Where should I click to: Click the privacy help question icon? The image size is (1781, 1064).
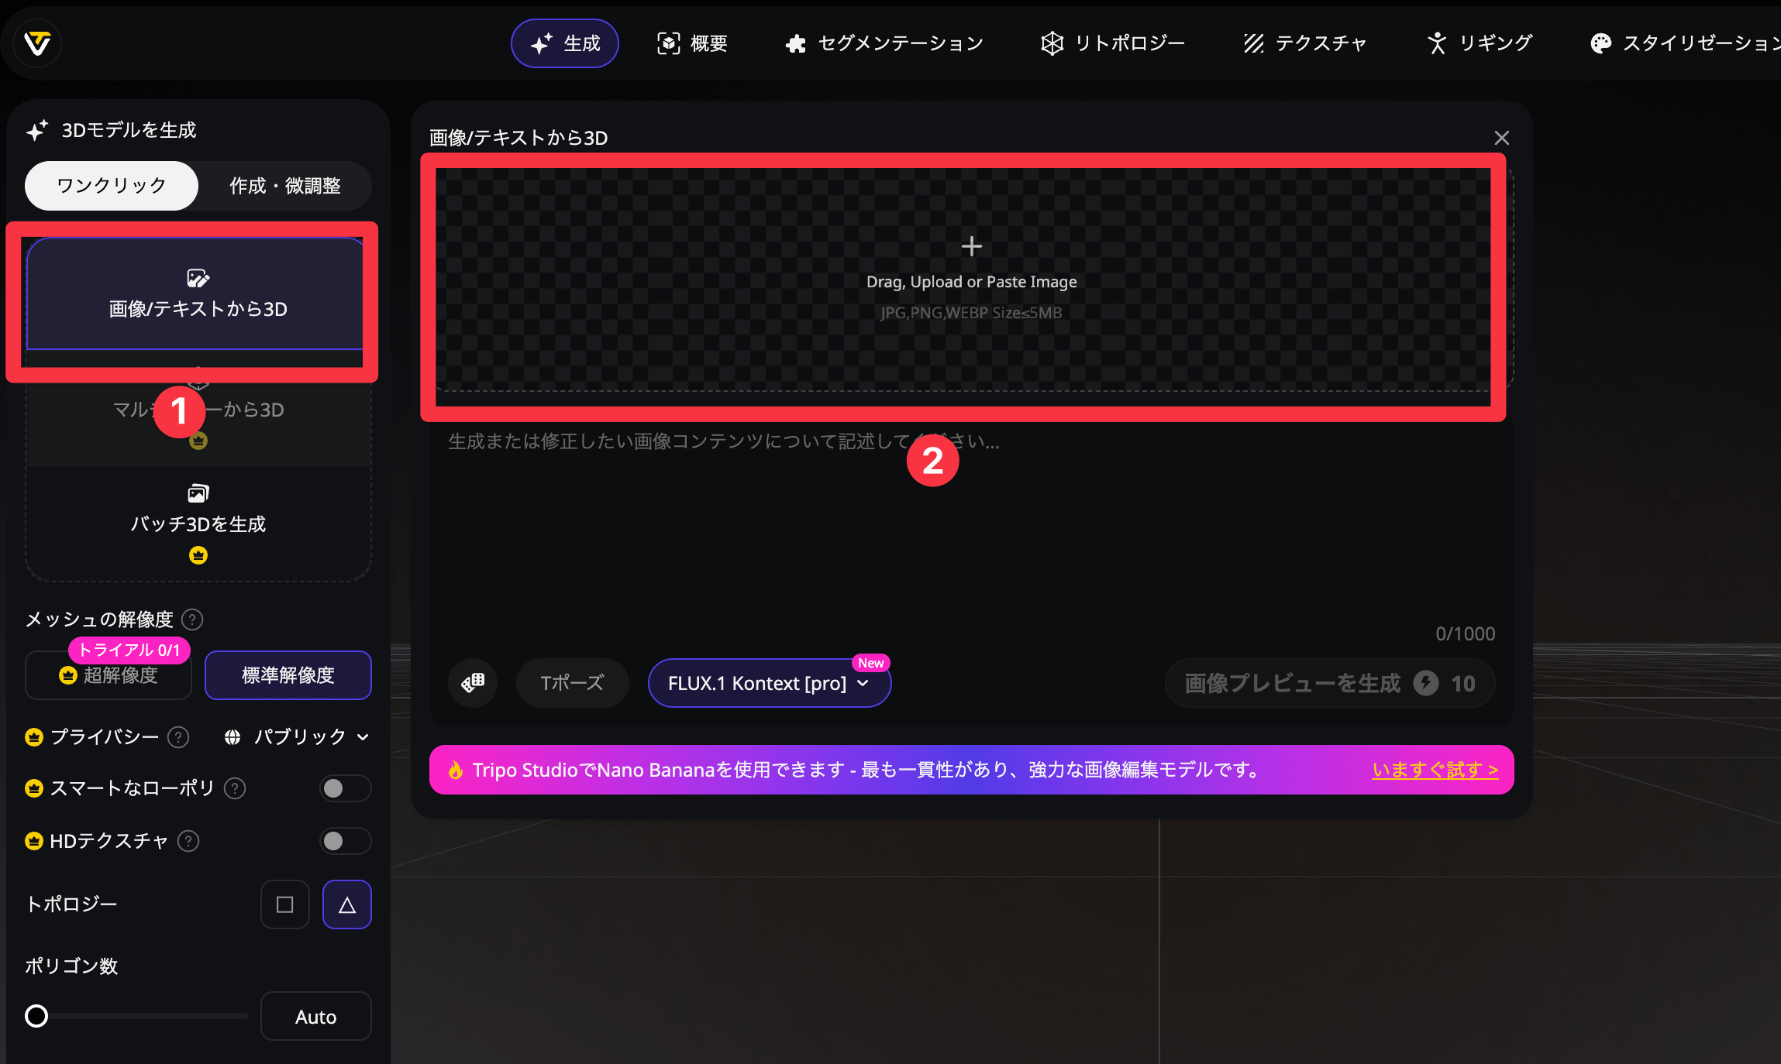tap(178, 737)
